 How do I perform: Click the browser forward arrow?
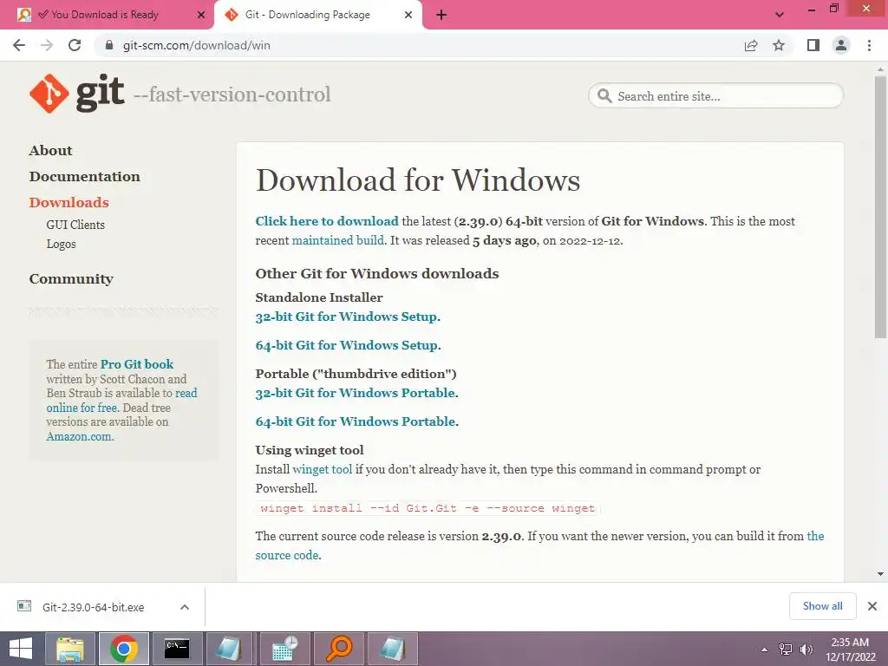click(47, 45)
